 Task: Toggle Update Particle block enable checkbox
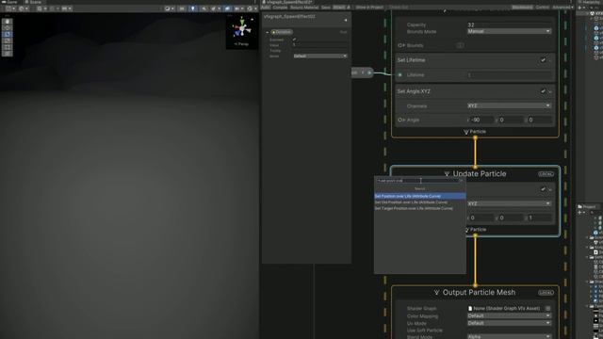[x=543, y=189]
